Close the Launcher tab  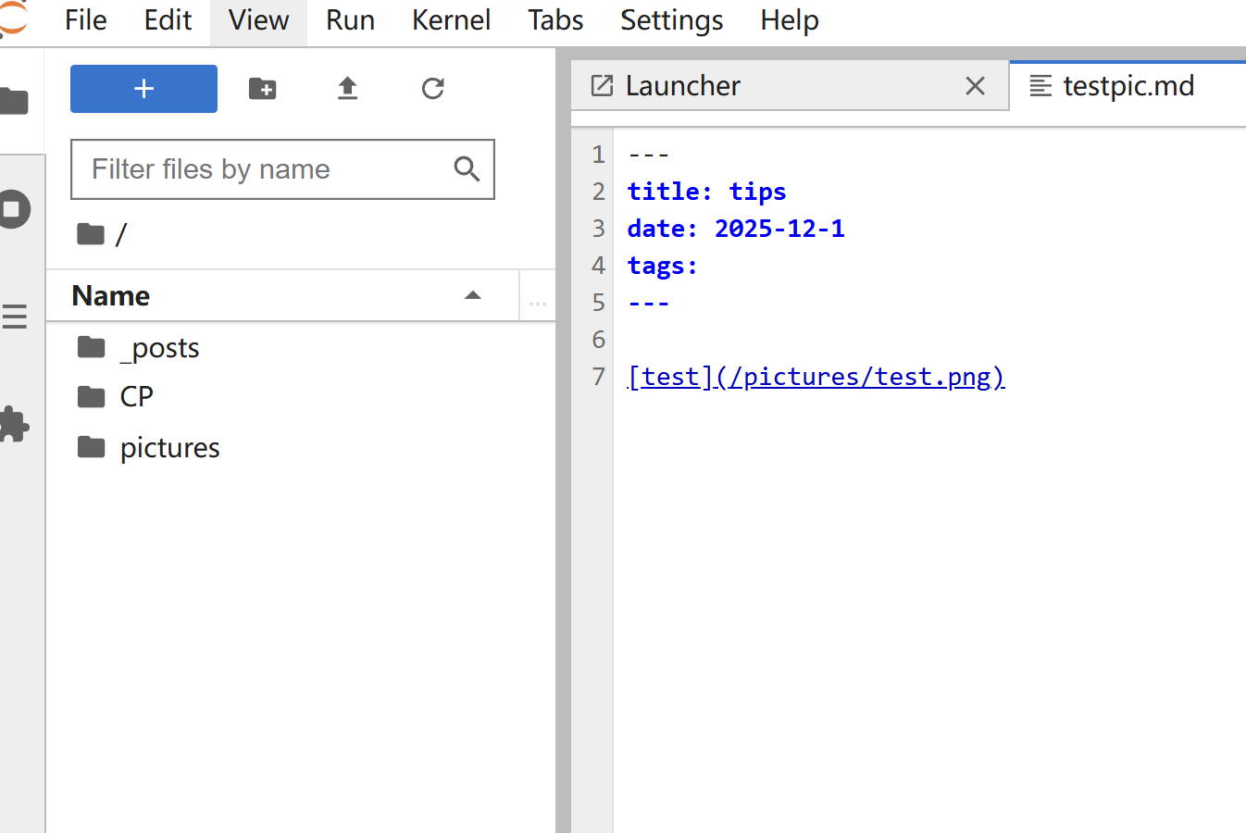click(975, 86)
